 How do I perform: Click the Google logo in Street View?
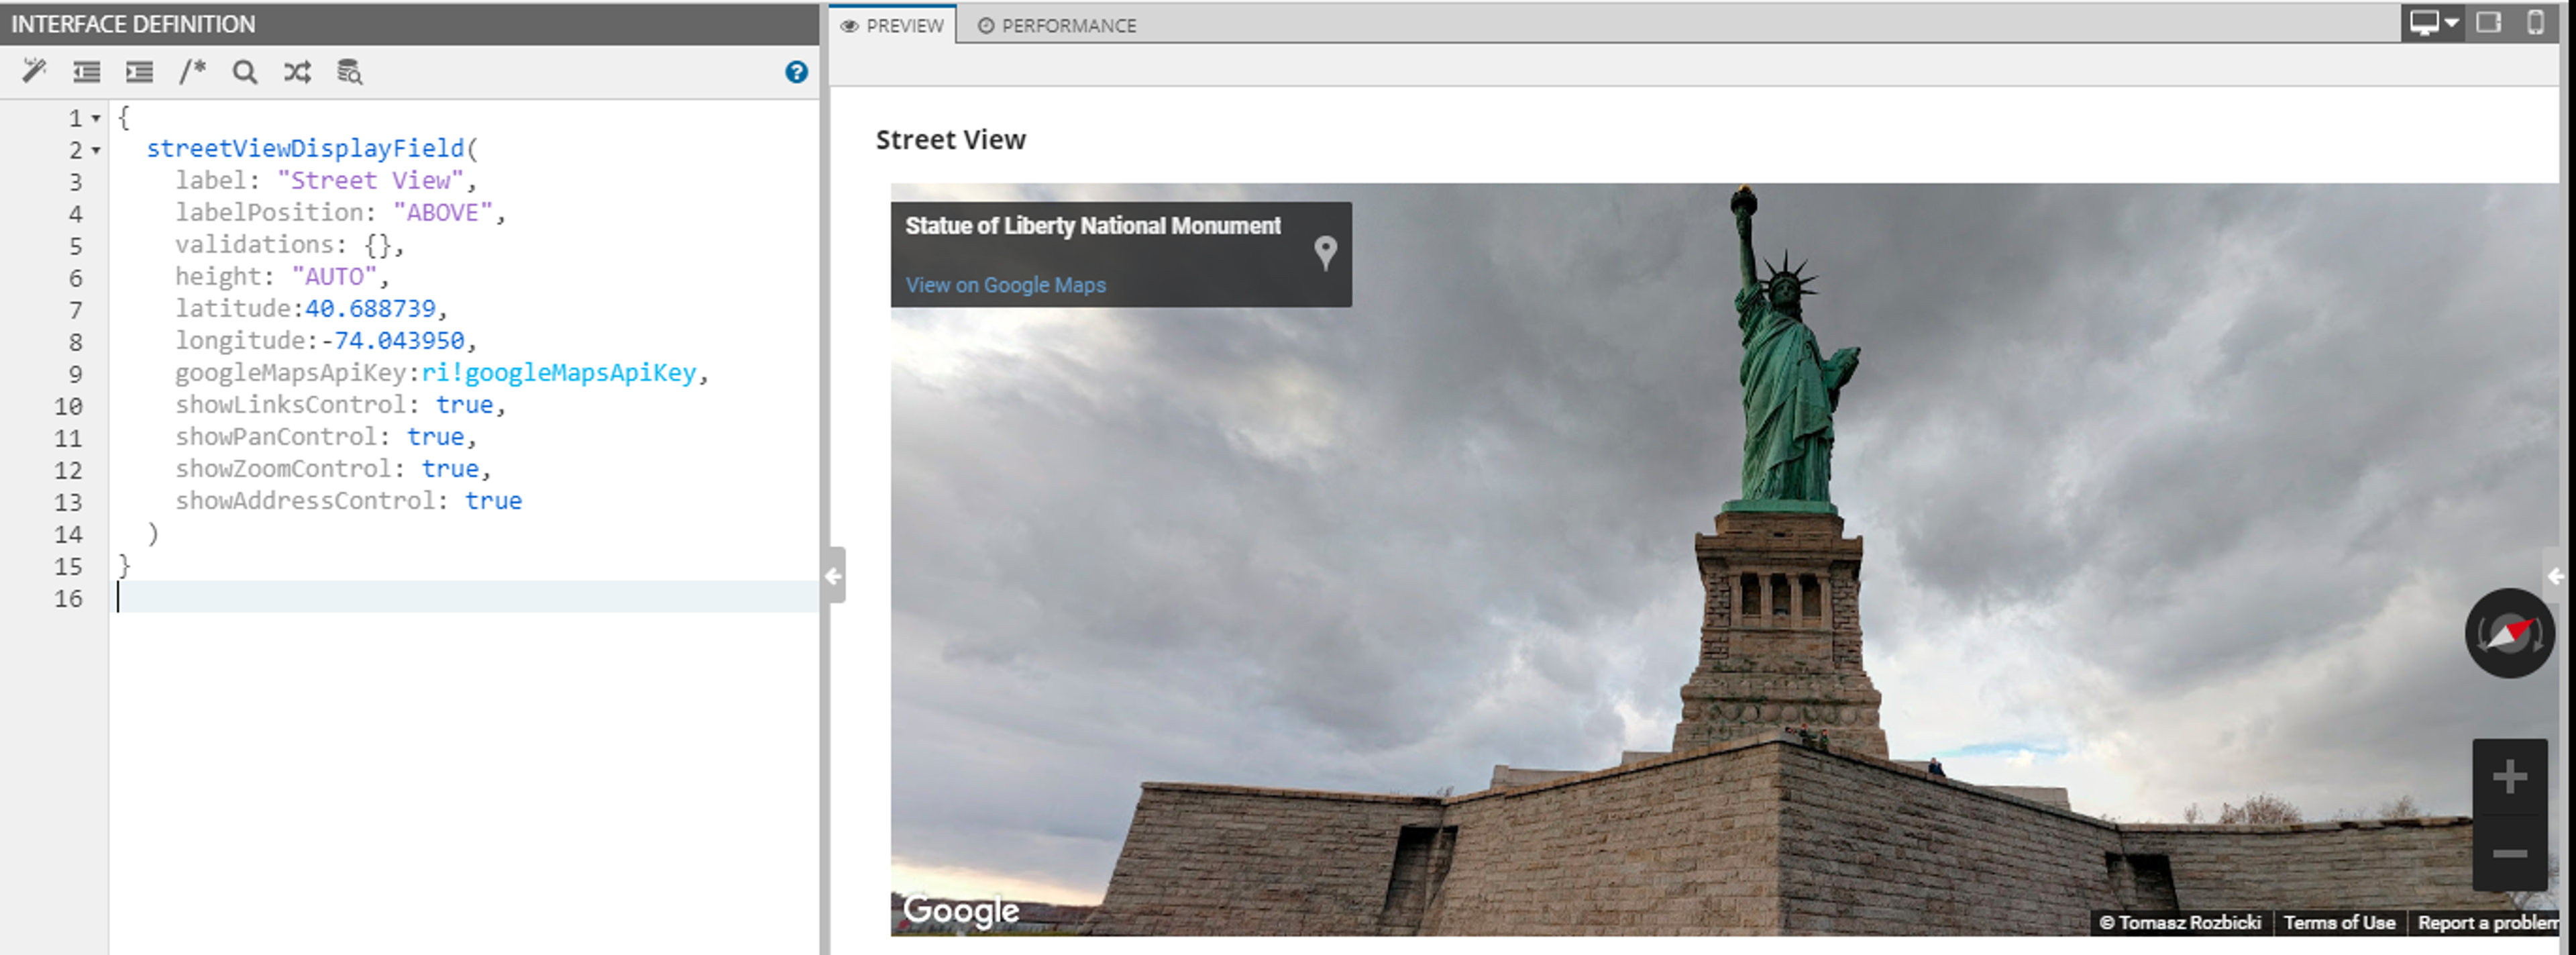coord(961,911)
